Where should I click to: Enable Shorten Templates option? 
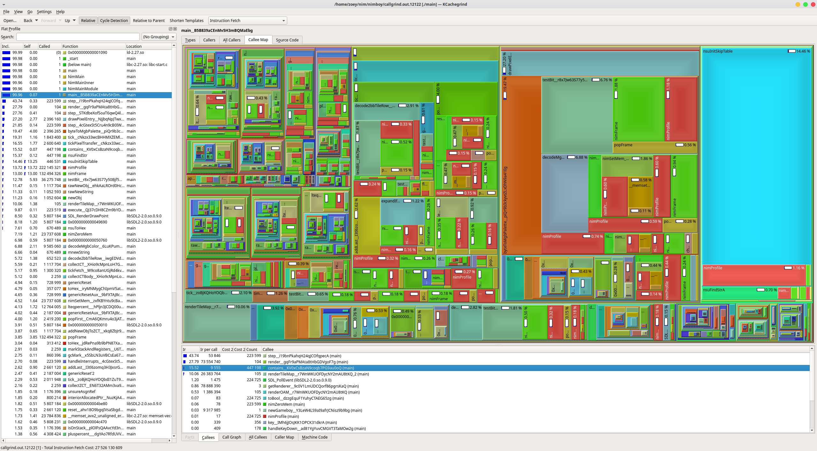coord(186,20)
